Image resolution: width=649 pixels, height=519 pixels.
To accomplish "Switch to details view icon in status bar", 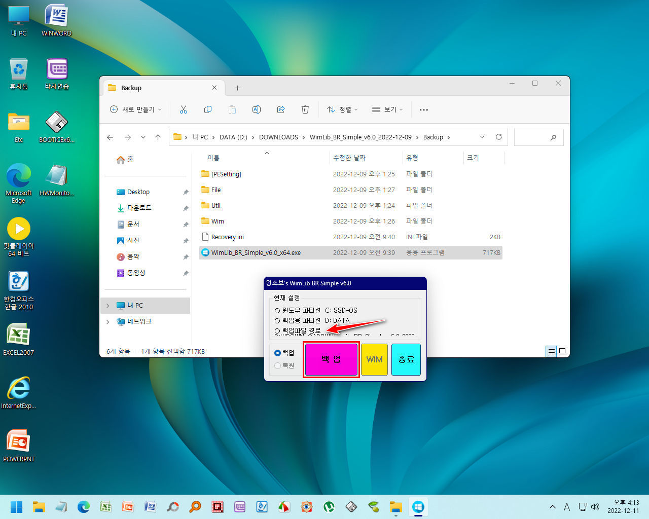I will click(551, 351).
